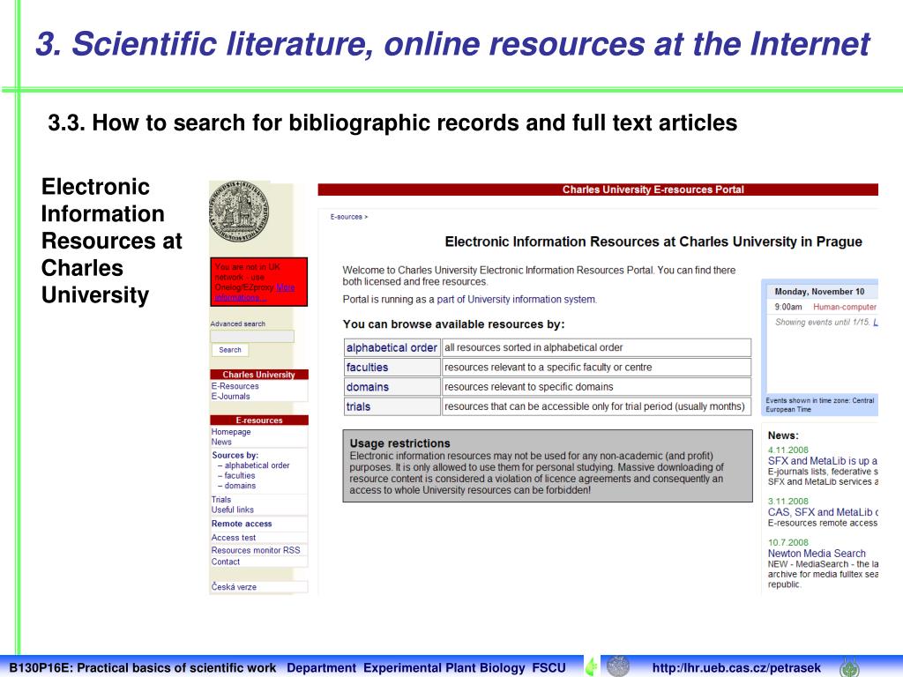Click the red 'E-resources' sidebar header
Image resolution: width=903 pixels, height=677 pixels.
[259, 420]
